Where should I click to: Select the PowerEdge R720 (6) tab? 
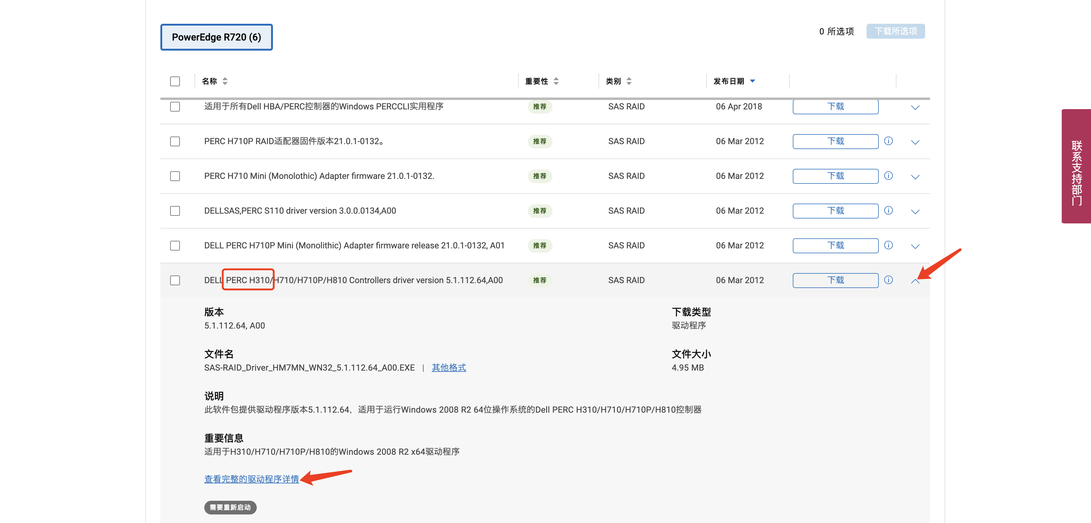point(216,37)
